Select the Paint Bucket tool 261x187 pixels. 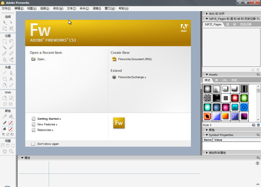(11, 116)
